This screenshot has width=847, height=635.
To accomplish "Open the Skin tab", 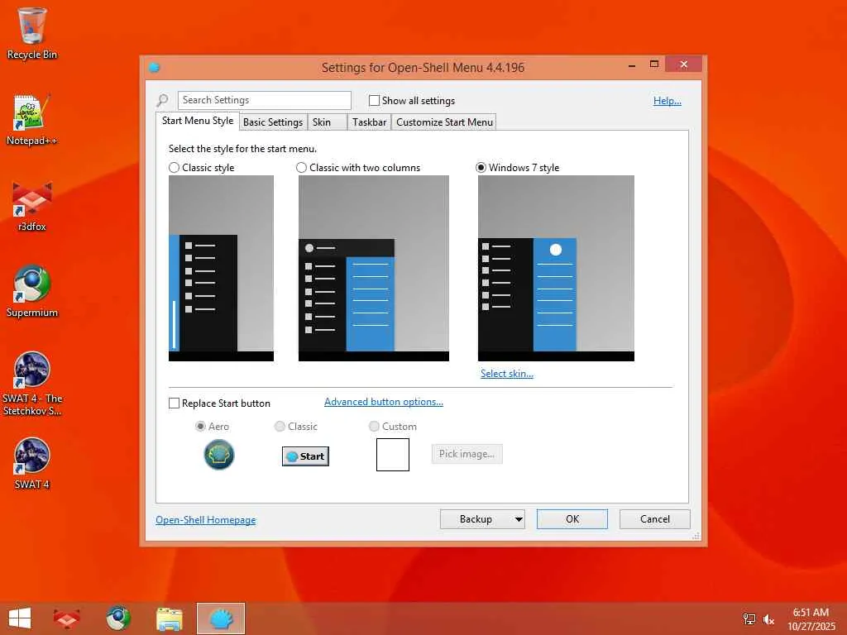I will [328, 122].
